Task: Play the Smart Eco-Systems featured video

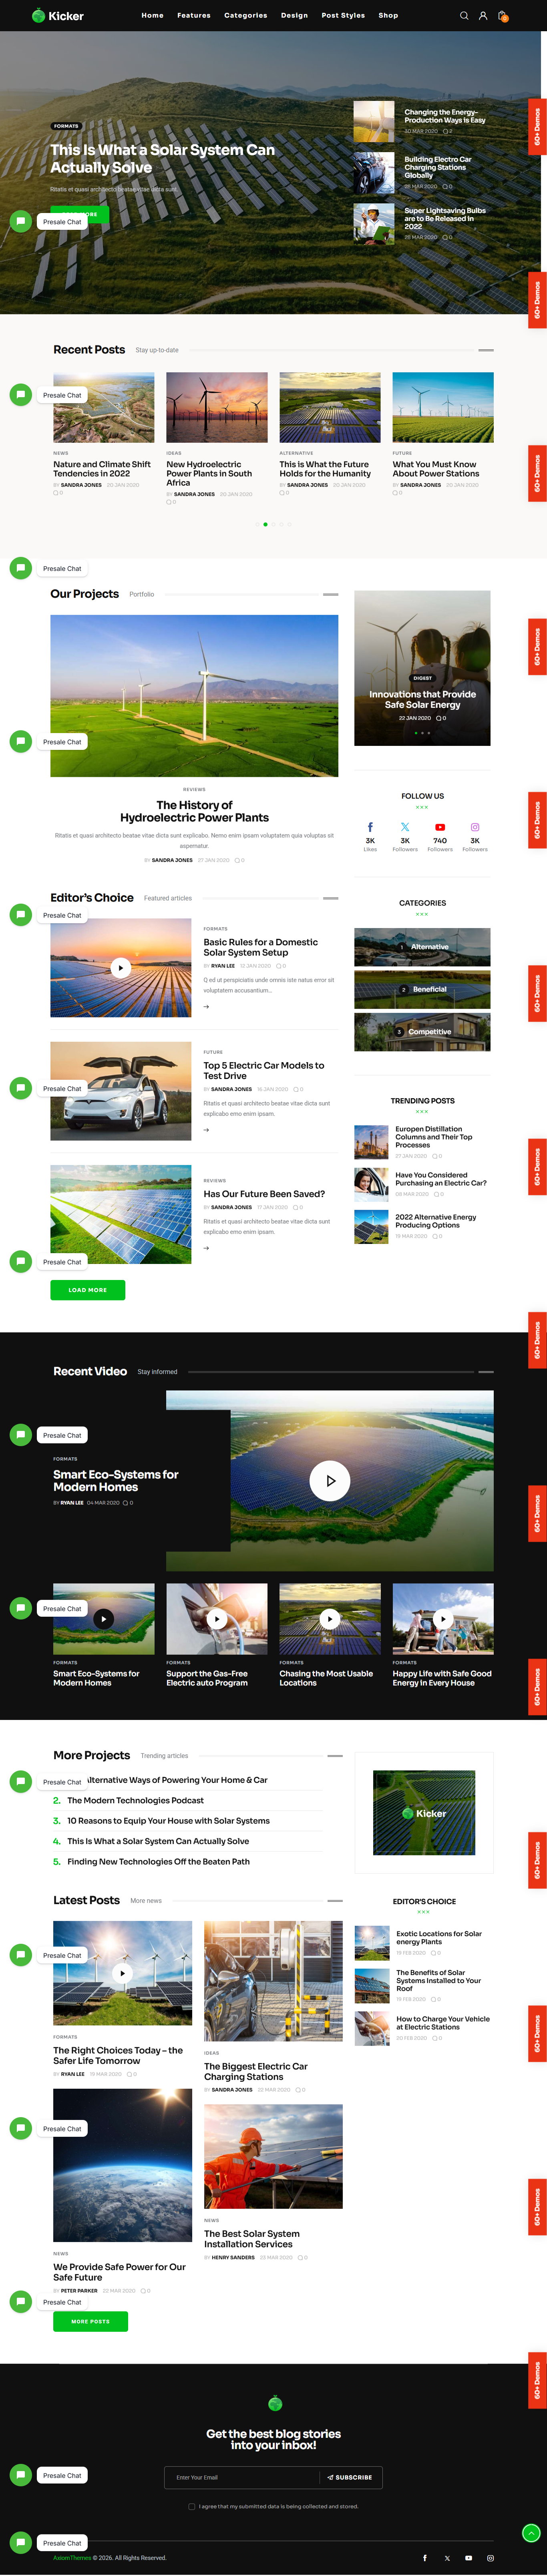Action: pyautogui.click(x=329, y=1480)
